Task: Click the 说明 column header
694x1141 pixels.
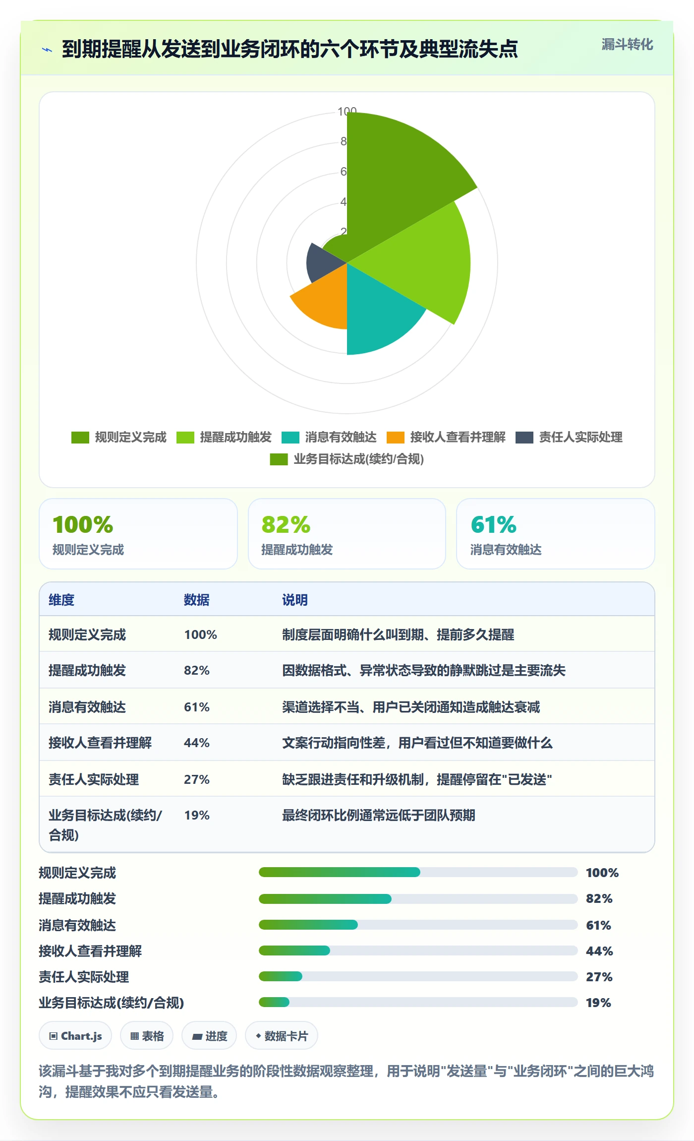Action: [295, 600]
